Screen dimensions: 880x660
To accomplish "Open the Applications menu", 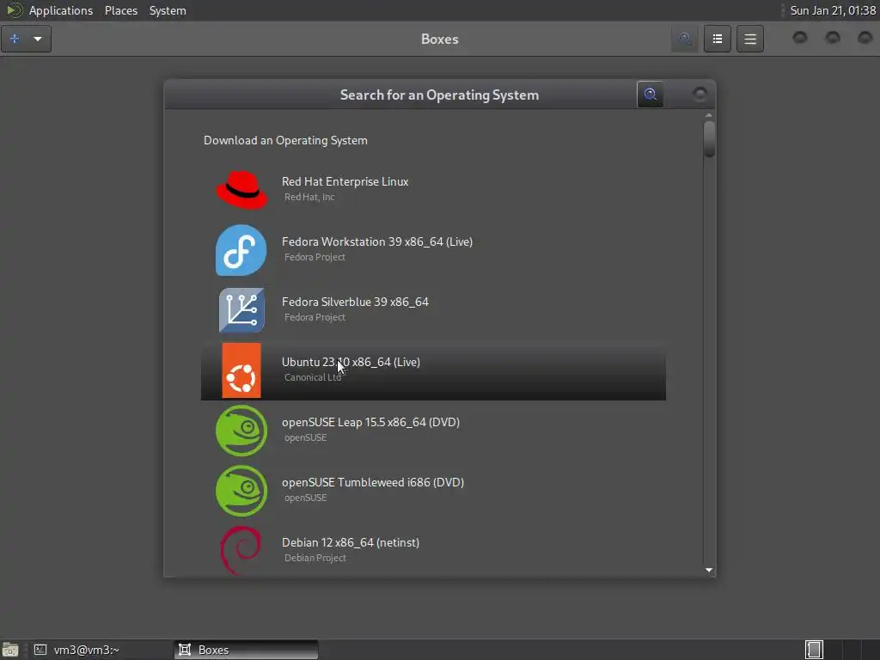I will tap(61, 10).
